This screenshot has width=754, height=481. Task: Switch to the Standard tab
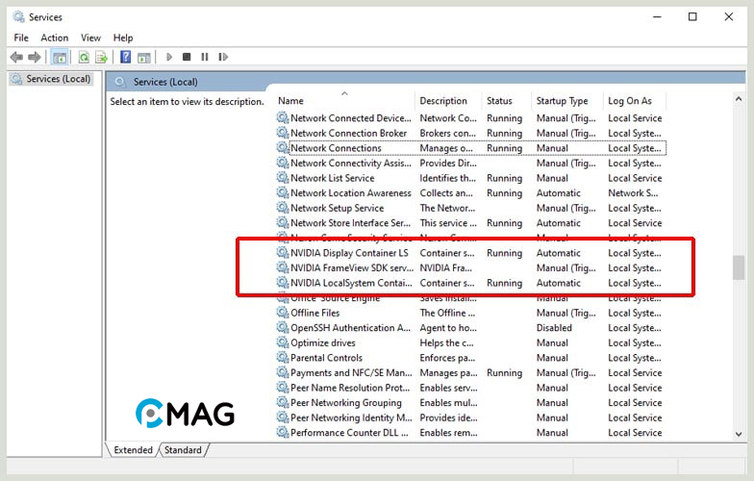183,449
